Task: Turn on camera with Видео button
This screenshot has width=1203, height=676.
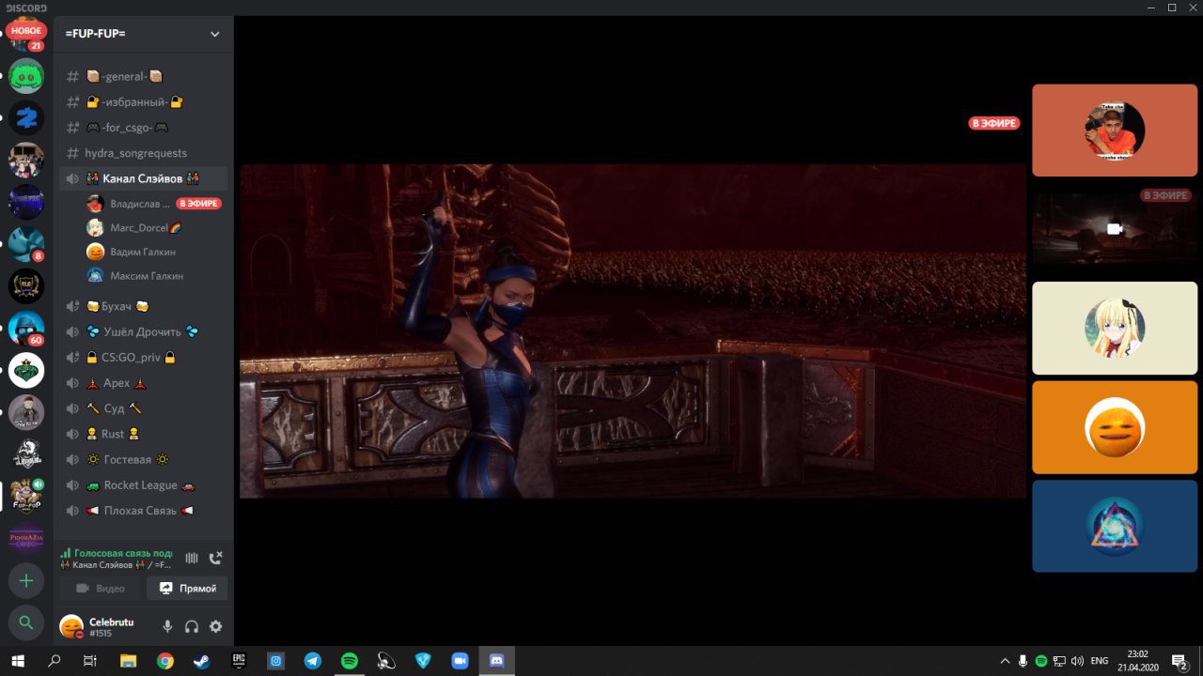Action: (x=101, y=588)
